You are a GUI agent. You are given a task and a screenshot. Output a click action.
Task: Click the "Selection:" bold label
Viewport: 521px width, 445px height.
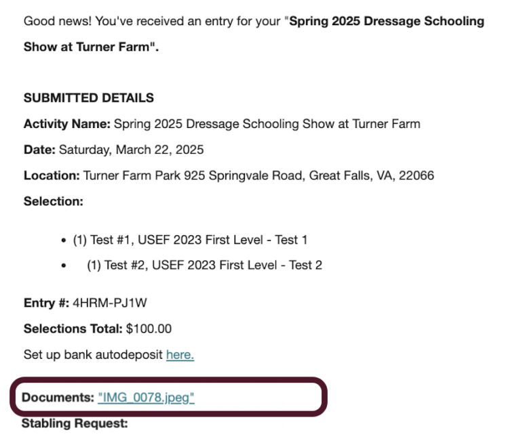(53, 201)
